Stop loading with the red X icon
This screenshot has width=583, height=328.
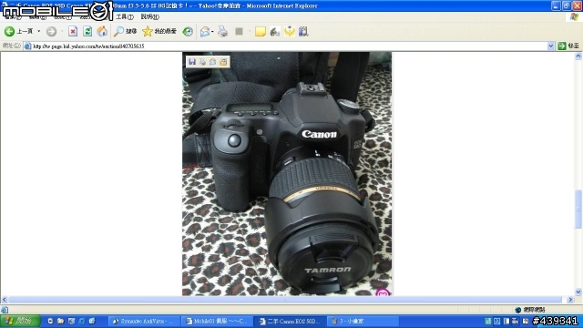tap(73, 32)
